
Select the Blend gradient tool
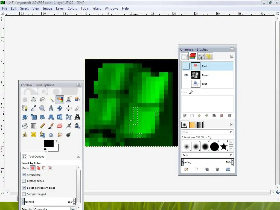pos(33,126)
